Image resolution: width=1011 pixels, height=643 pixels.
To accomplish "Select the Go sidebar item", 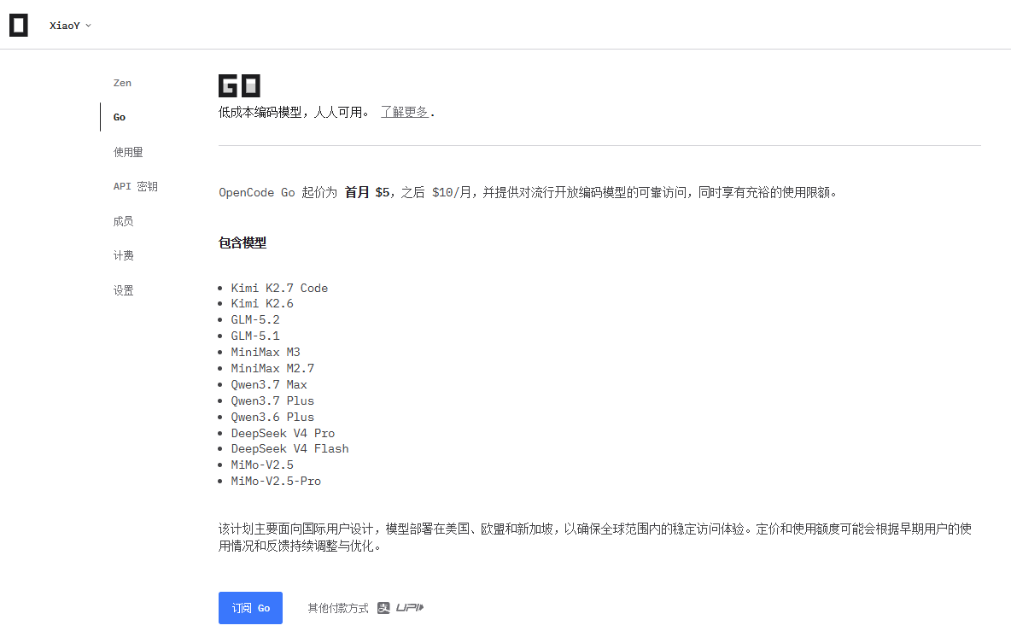I will pyautogui.click(x=120, y=117).
